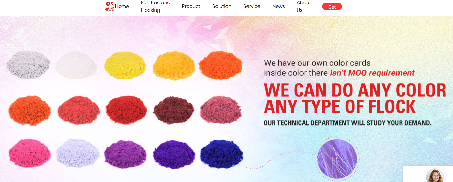
Task: Navigate to the Service page
Action: pos(252,6)
